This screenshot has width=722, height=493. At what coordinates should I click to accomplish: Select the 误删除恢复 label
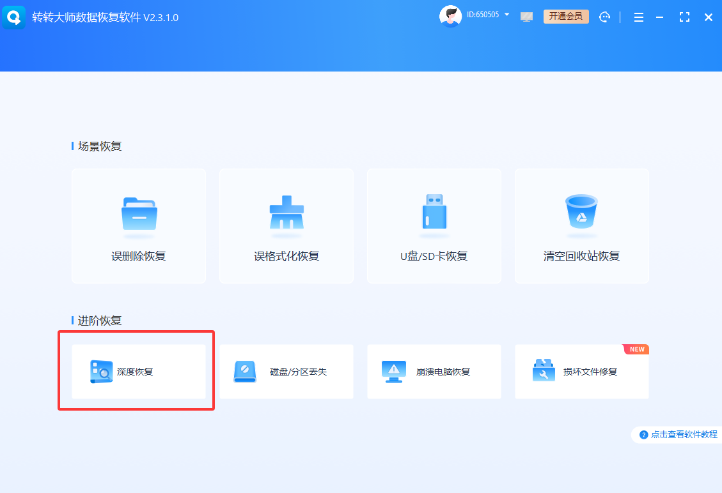pyautogui.click(x=139, y=256)
